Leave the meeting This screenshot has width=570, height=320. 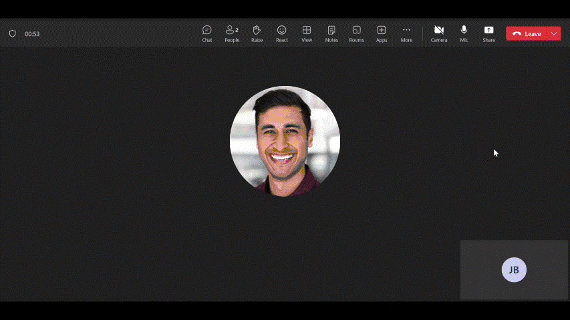527,34
